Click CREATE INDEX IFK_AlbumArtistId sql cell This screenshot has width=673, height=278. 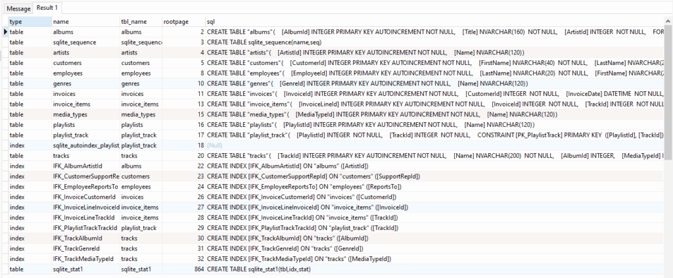coord(435,166)
